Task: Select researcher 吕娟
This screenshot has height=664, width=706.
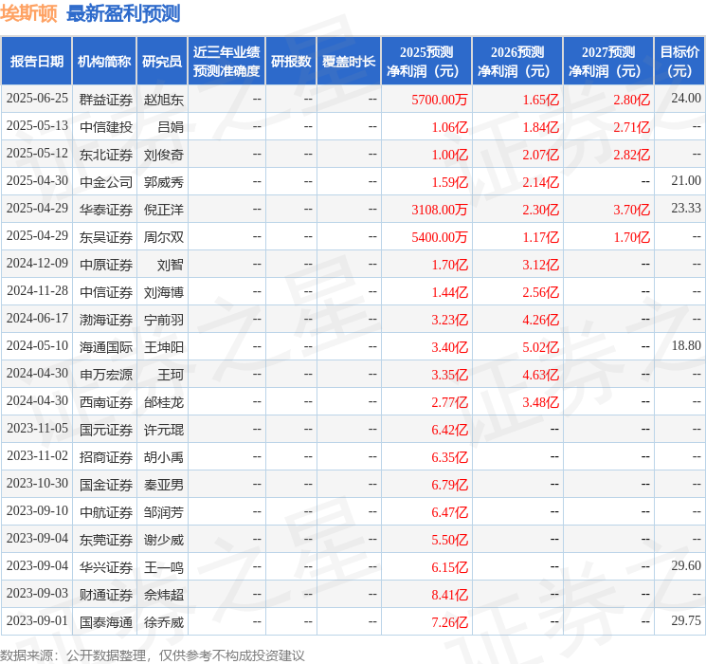Action: click(x=171, y=127)
